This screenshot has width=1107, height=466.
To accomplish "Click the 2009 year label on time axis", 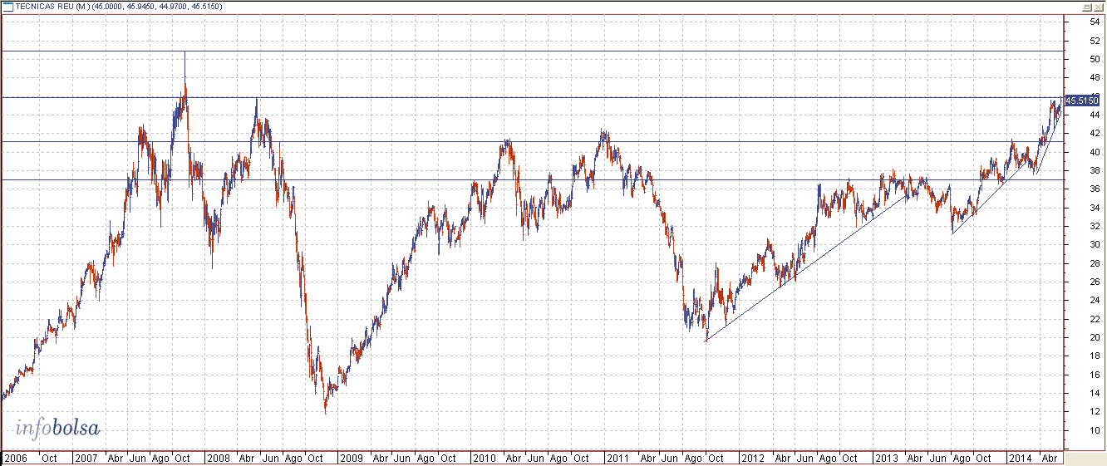I will tap(352, 458).
